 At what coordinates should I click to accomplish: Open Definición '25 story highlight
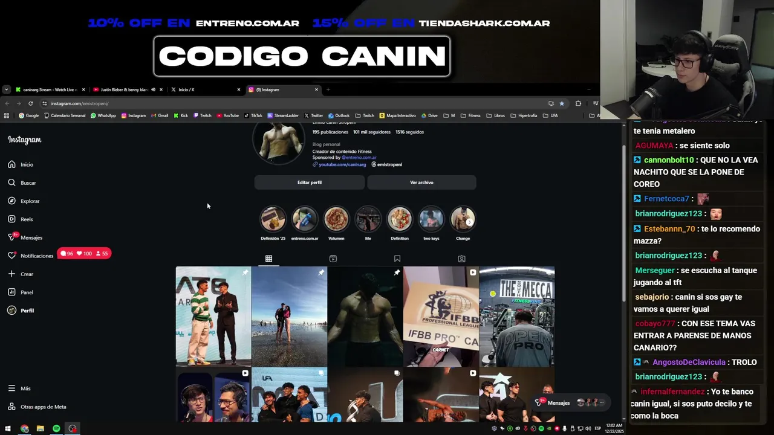click(x=273, y=222)
